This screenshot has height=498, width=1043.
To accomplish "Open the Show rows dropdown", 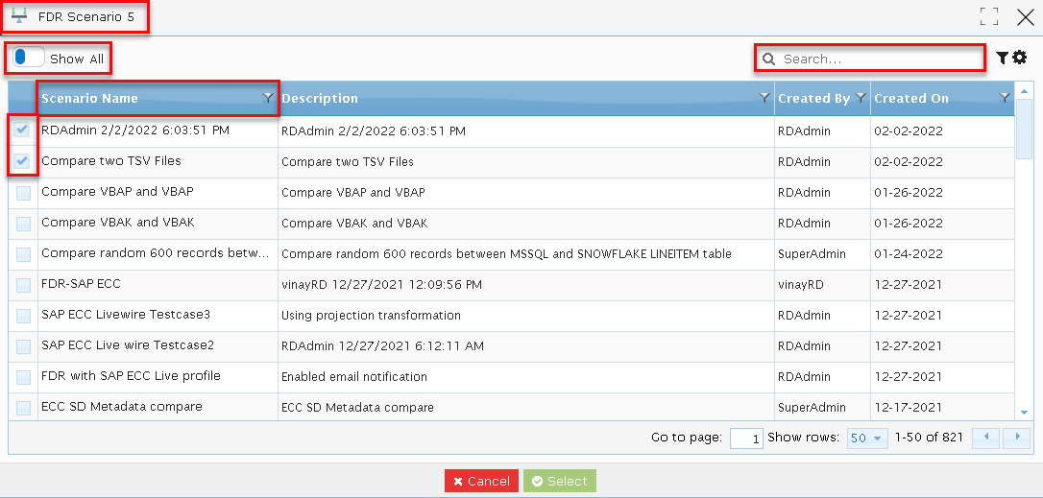I will point(867,439).
